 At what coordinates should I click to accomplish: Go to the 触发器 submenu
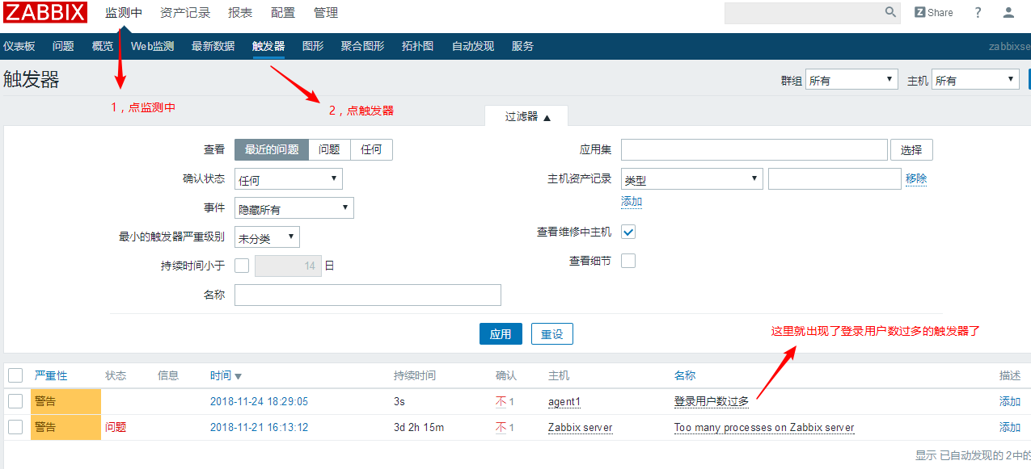268,47
